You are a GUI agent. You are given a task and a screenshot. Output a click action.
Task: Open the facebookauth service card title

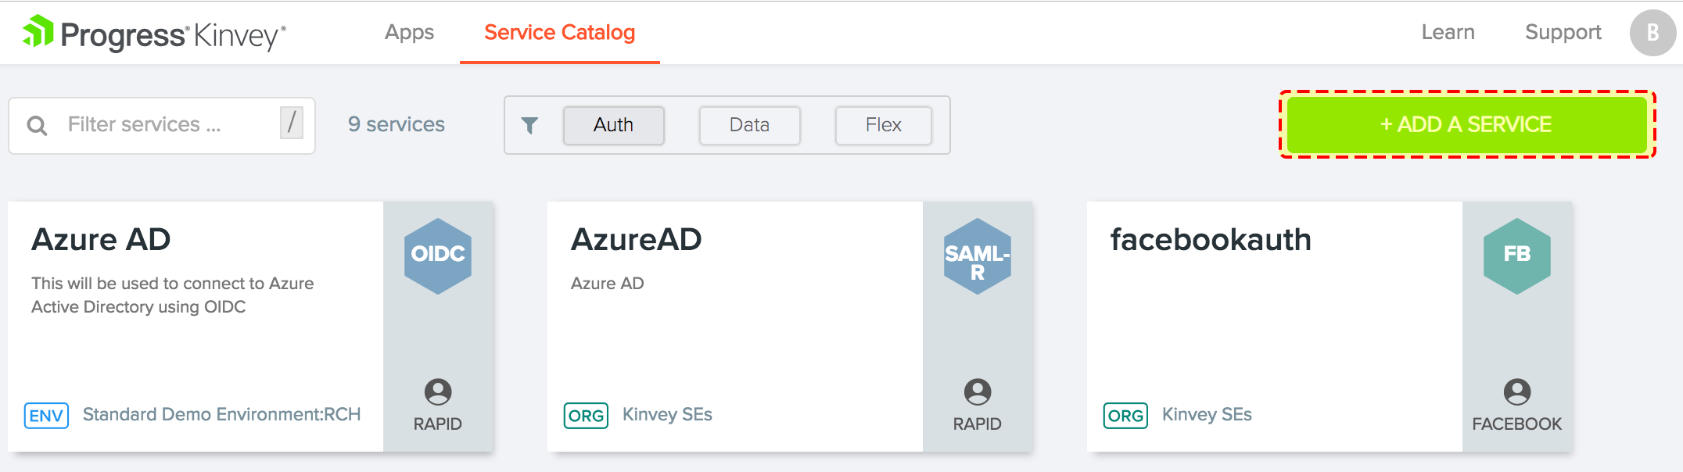tap(1210, 240)
